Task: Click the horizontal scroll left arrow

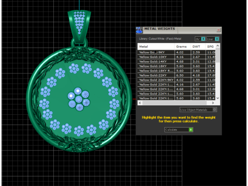Action: [x=140, y=103]
